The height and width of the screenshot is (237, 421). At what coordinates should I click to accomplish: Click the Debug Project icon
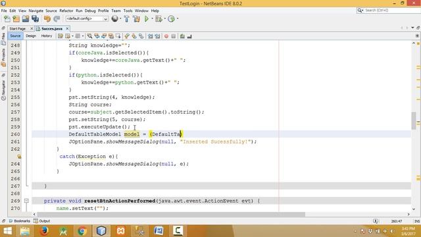point(159,19)
